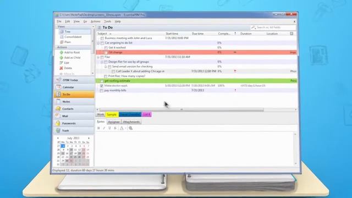Open the Passwords lock icon

coord(58,123)
